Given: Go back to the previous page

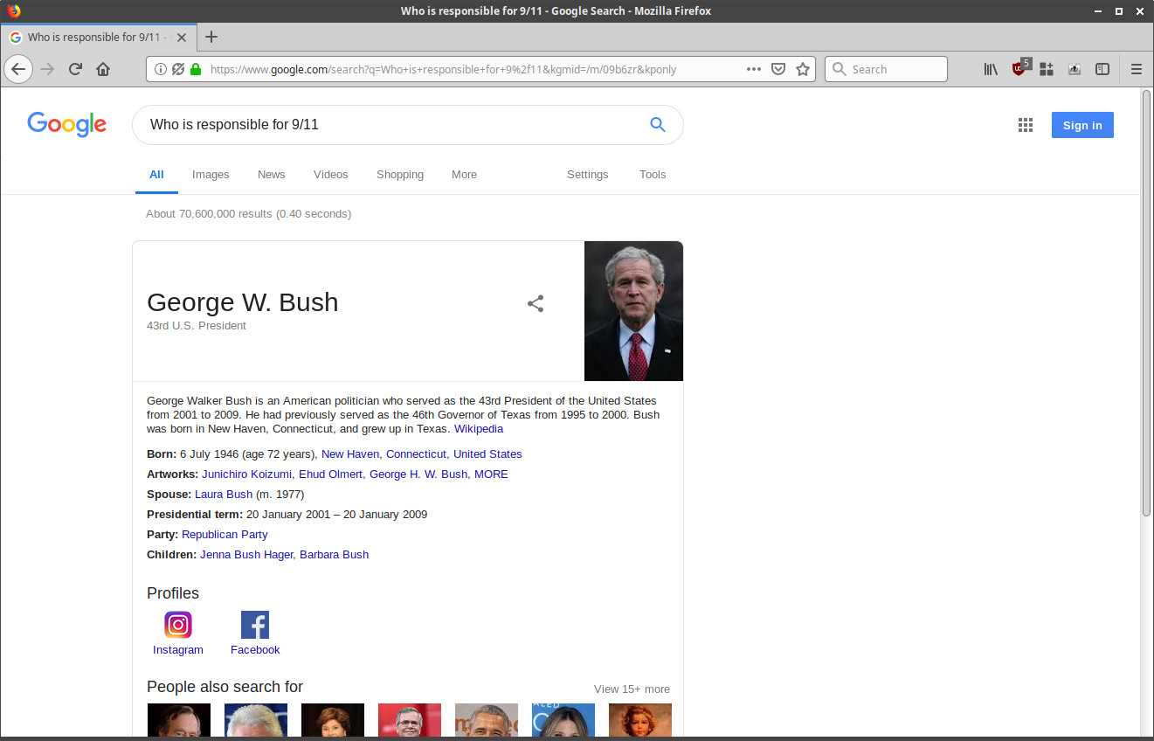Looking at the screenshot, I should (18, 69).
